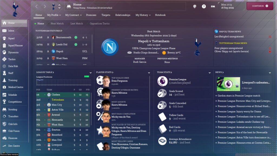The image size is (277, 156).
Task: Click the world globe icon in top bar
Action: [x=195, y=6]
